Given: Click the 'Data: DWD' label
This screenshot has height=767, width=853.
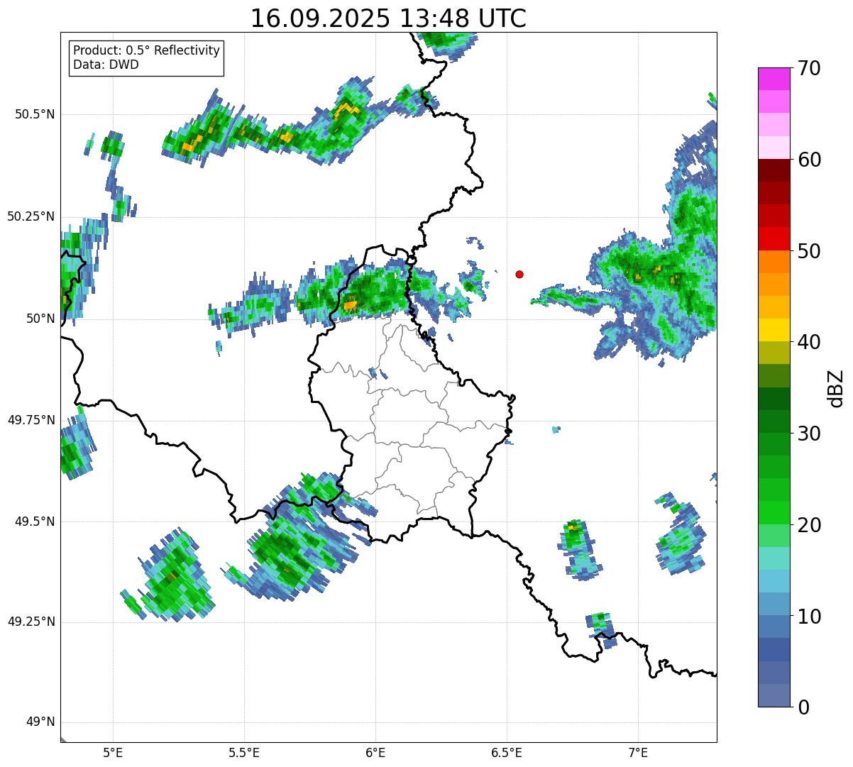Looking at the screenshot, I should [106, 65].
